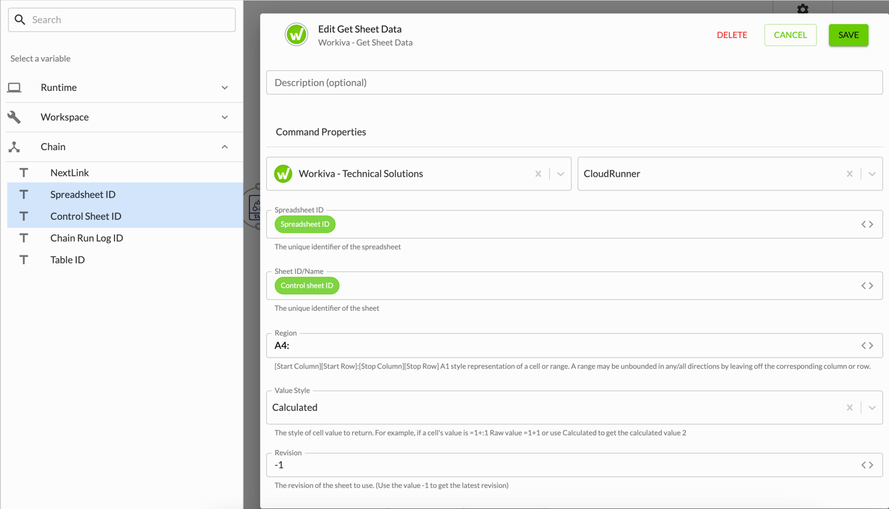The width and height of the screenshot is (889, 509).
Task: Select the Spreadsheet ID variable
Action: click(x=124, y=194)
